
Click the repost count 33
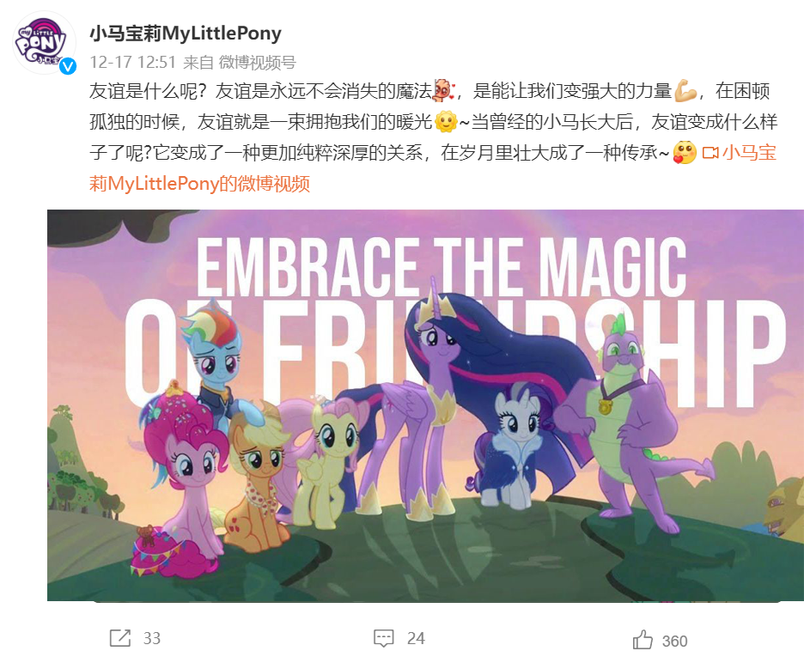pyautogui.click(x=152, y=639)
